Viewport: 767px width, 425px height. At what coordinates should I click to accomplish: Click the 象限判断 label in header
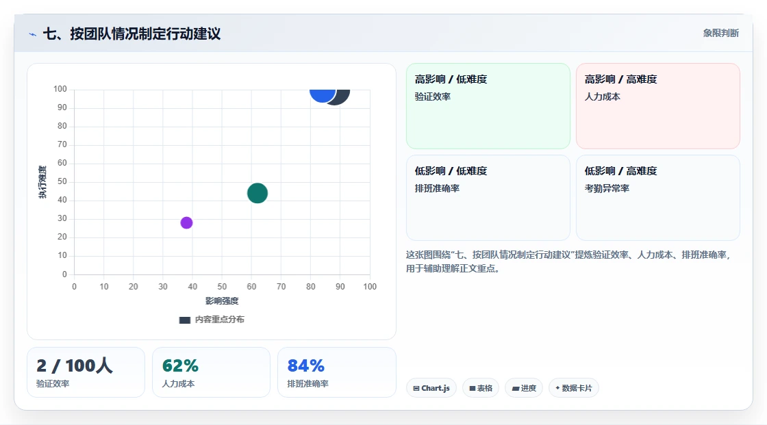click(721, 34)
